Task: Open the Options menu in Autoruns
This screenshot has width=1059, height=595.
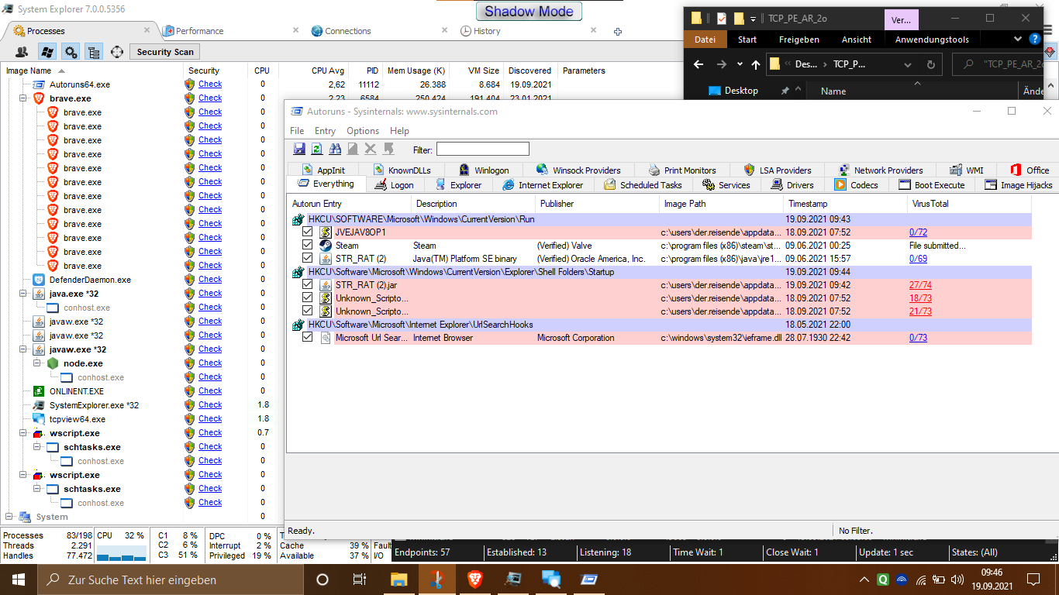Action: [363, 131]
